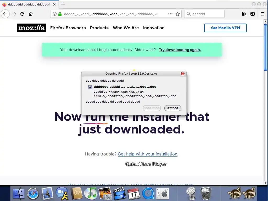Screen dimensions: 268x201
Task: Reload the page with the refresh icon
Action: tap(22, 14)
